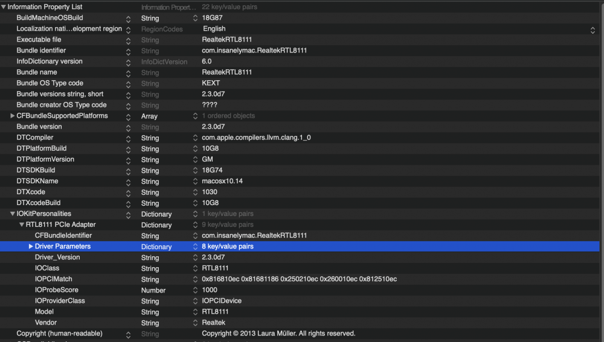
Task: Select the DTSDKBuild key row
Action: point(36,170)
